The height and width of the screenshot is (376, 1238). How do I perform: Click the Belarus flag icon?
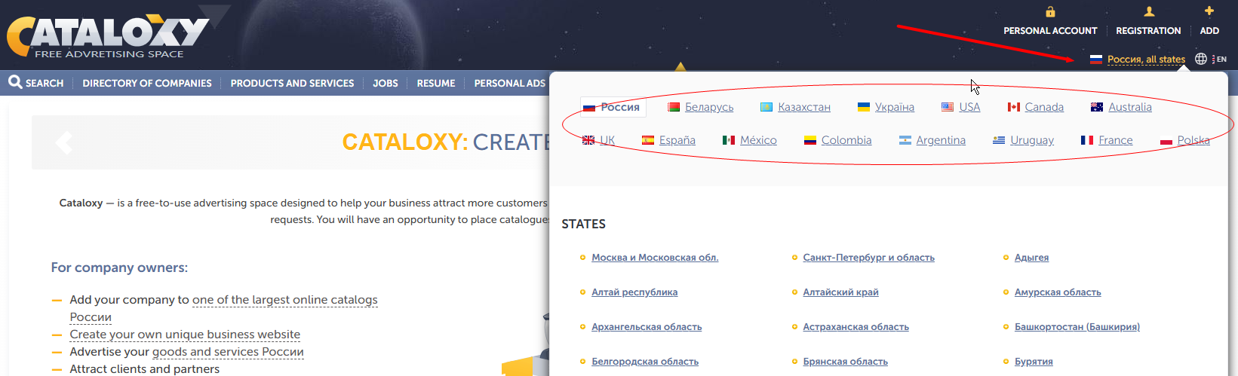[x=674, y=107]
